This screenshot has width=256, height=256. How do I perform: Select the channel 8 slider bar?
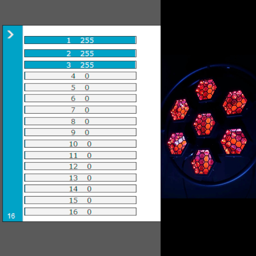[x=80, y=121]
